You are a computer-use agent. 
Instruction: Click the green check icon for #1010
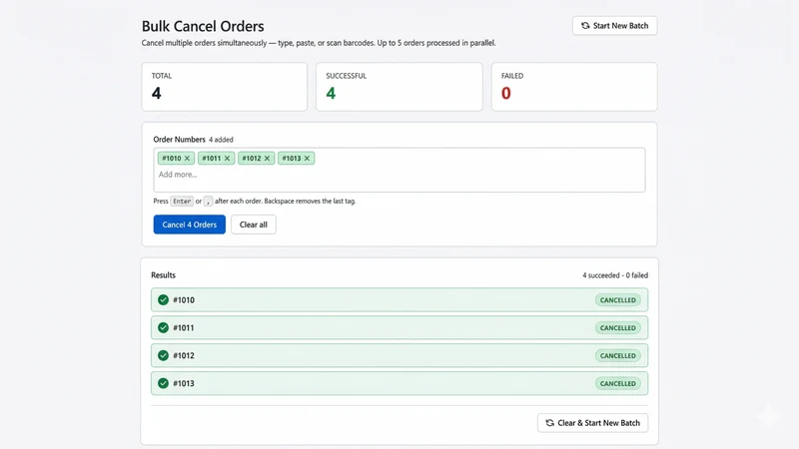click(x=163, y=300)
